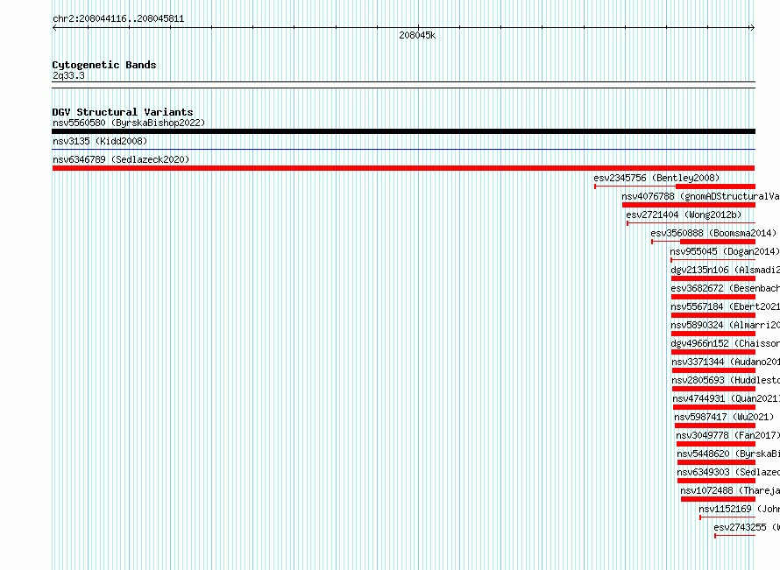The image size is (780, 570).
Task: Click variant label nsv5890324 Almarri
Action: pyautogui.click(x=726, y=325)
